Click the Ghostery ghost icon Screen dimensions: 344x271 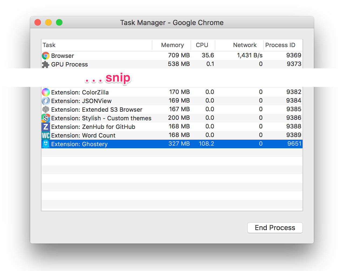[46, 144]
